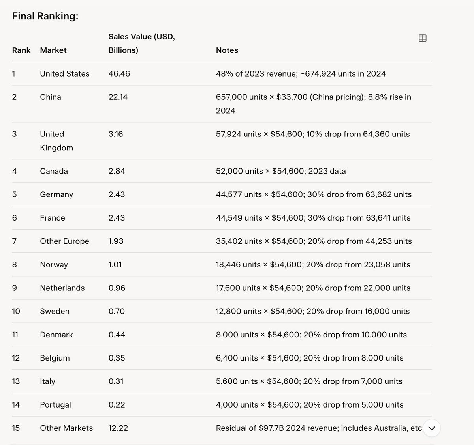Click the 'Market' column header

point(53,50)
